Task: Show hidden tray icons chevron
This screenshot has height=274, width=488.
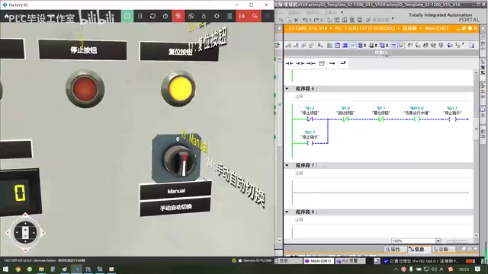Action: (396, 269)
